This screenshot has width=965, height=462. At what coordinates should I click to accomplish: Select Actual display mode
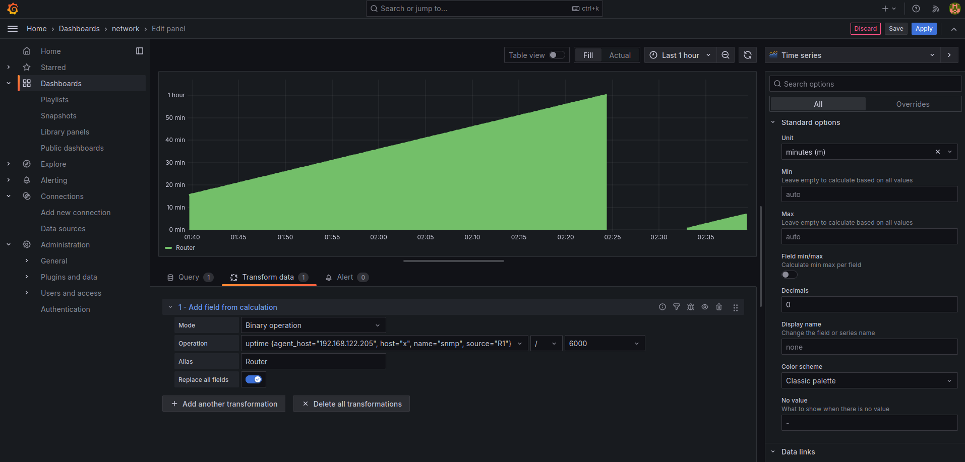tap(620, 55)
